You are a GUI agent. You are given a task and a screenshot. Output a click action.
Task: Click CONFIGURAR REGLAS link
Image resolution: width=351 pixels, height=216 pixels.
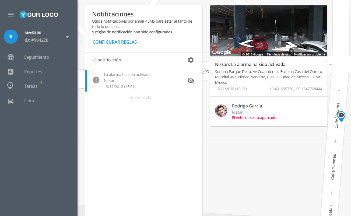(115, 42)
